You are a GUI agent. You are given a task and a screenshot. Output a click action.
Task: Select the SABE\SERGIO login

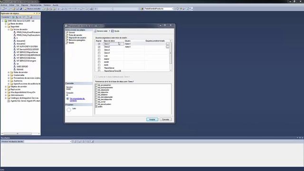pos(22,66)
